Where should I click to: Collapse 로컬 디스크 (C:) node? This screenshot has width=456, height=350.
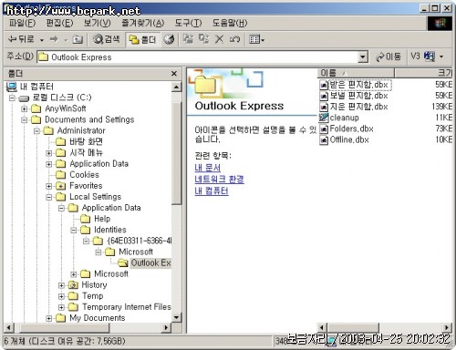coord(12,98)
